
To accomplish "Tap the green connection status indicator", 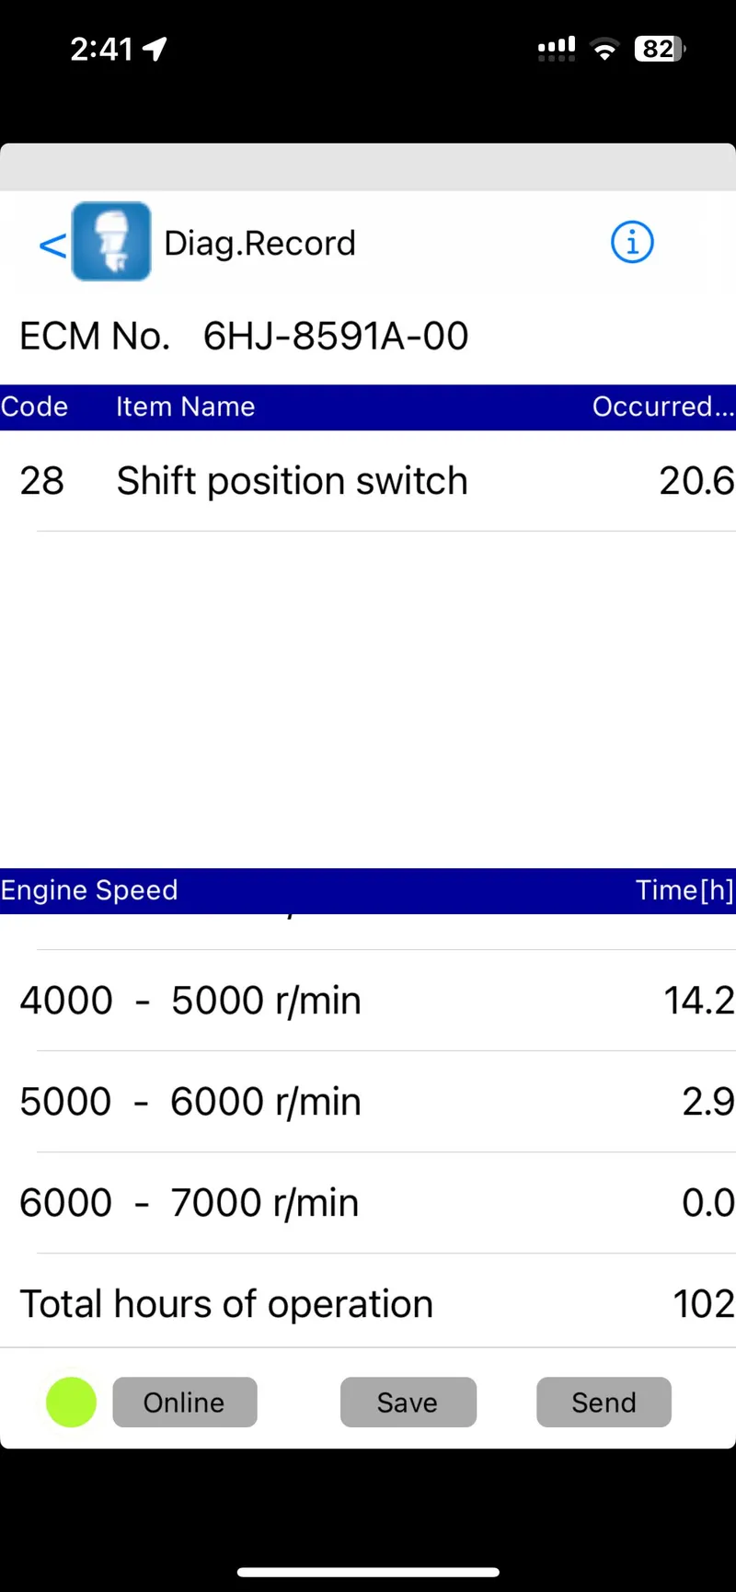I will (x=71, y=1403).
